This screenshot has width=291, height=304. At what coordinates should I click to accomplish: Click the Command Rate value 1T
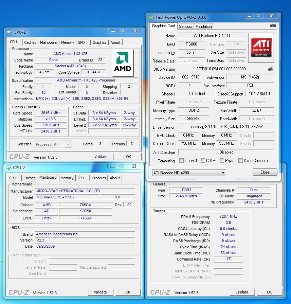[229, 259]
